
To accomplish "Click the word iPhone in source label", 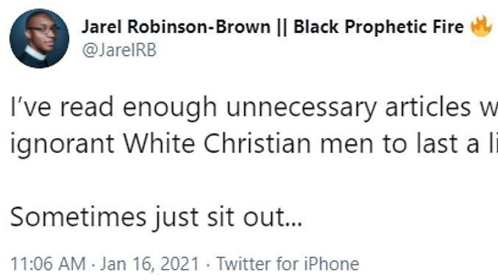I will (332, 264).
